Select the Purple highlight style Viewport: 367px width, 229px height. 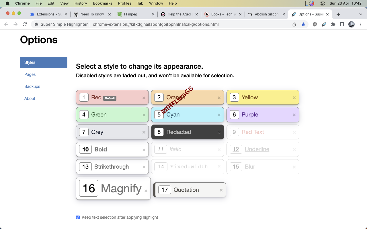pos(263,115)
